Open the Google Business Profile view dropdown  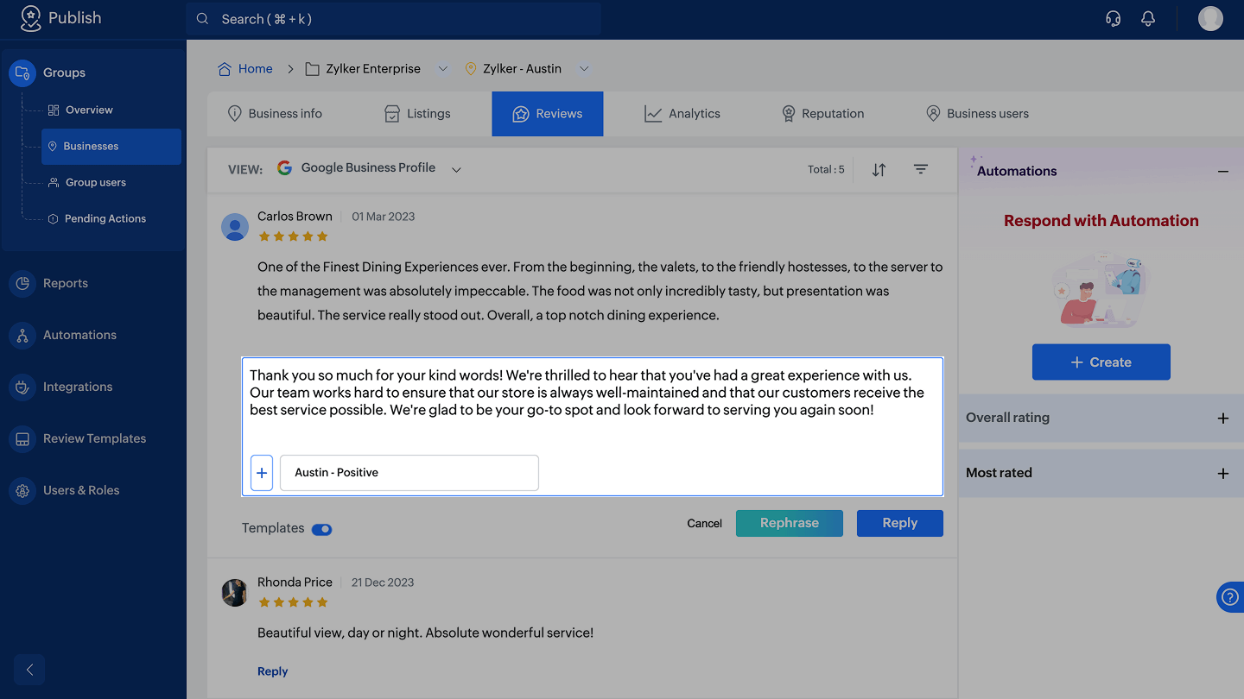457,169
